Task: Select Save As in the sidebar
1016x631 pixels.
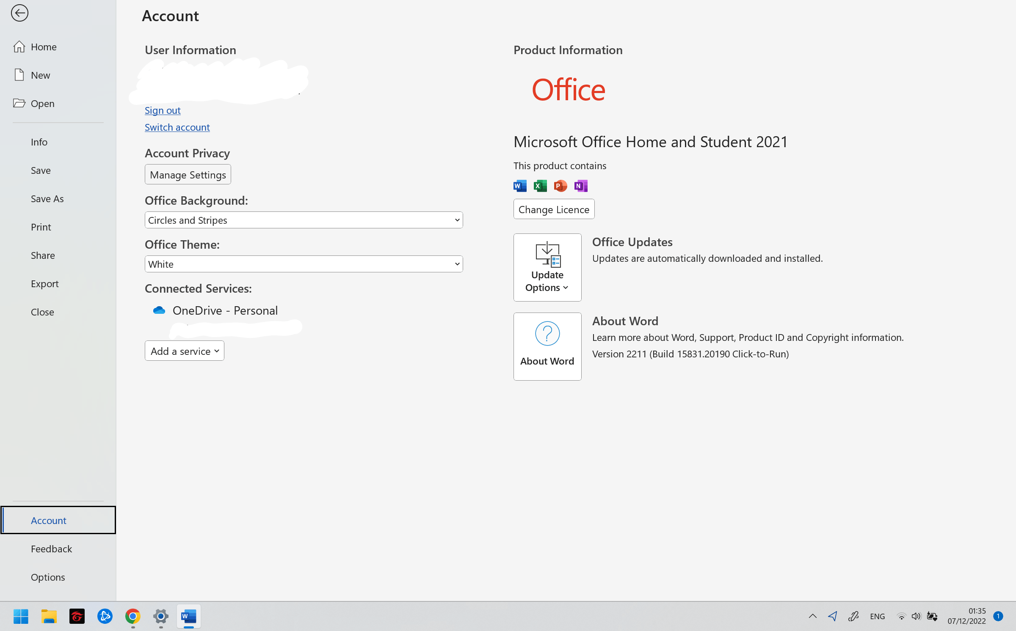Action: (47, 199)
